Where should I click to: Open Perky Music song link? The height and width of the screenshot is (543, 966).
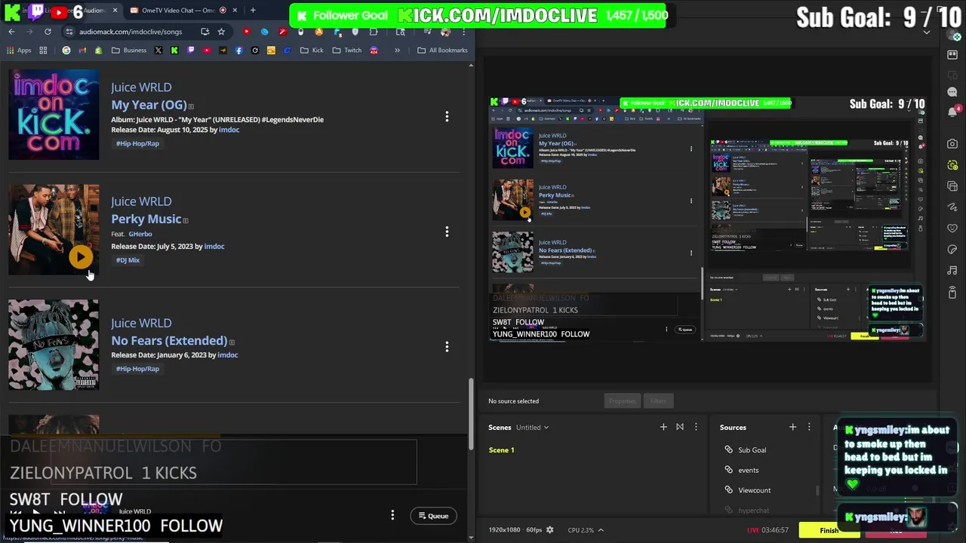click(146, 219)
